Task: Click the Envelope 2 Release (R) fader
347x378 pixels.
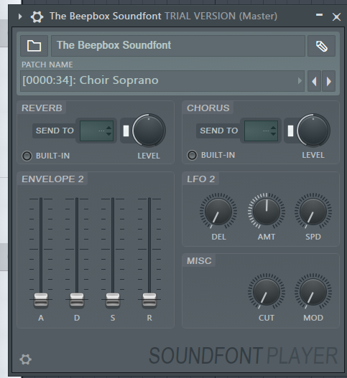Action: [149, 300]
